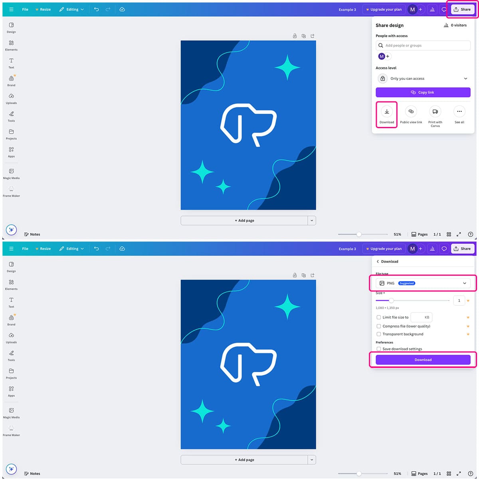Open Uploads in Share design screenshot
Screen dimensions: 479x481
(x=11, y=99)
